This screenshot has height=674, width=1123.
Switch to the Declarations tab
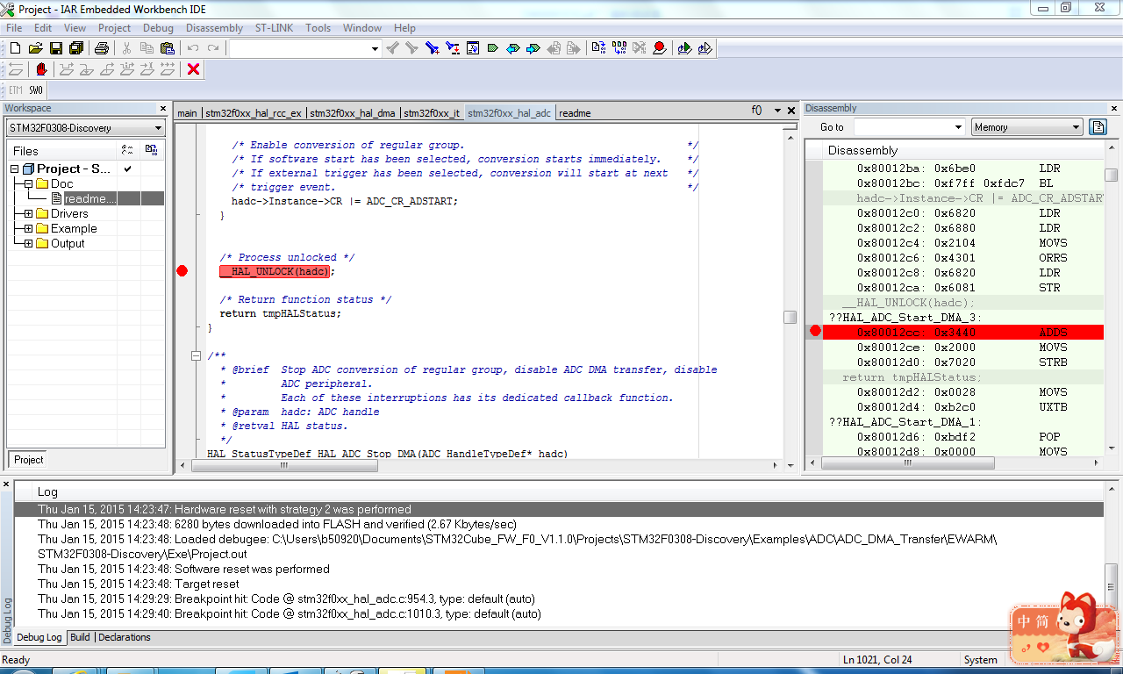[x=125, y=637]
